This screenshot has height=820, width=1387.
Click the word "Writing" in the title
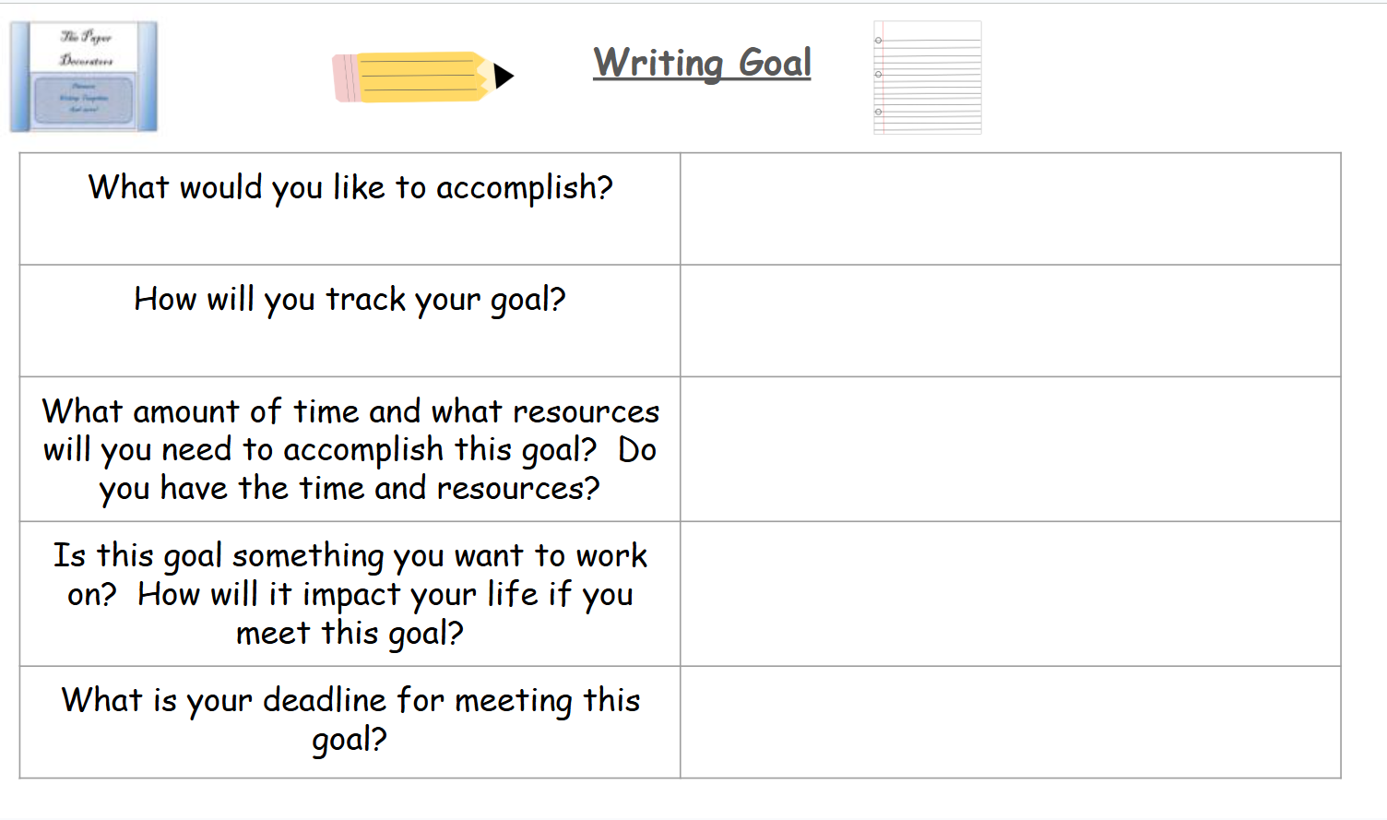pos(658,63)
